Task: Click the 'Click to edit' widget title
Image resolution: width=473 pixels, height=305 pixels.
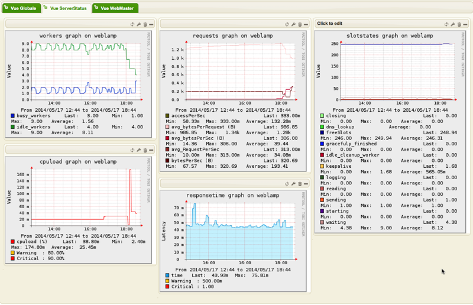Action: coord(330,24)
